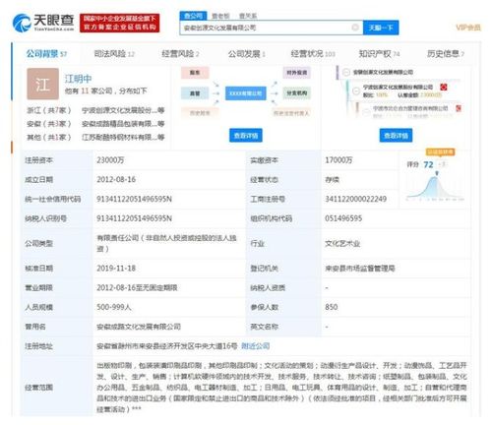
Task: Click the 其他（共1家）region label
Action: coord(49,137)
